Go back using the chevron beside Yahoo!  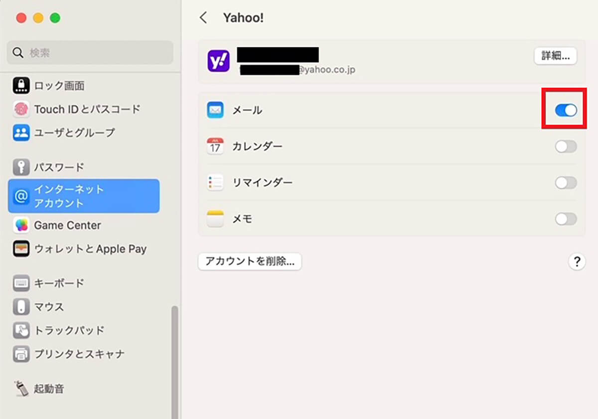point(203,18)
